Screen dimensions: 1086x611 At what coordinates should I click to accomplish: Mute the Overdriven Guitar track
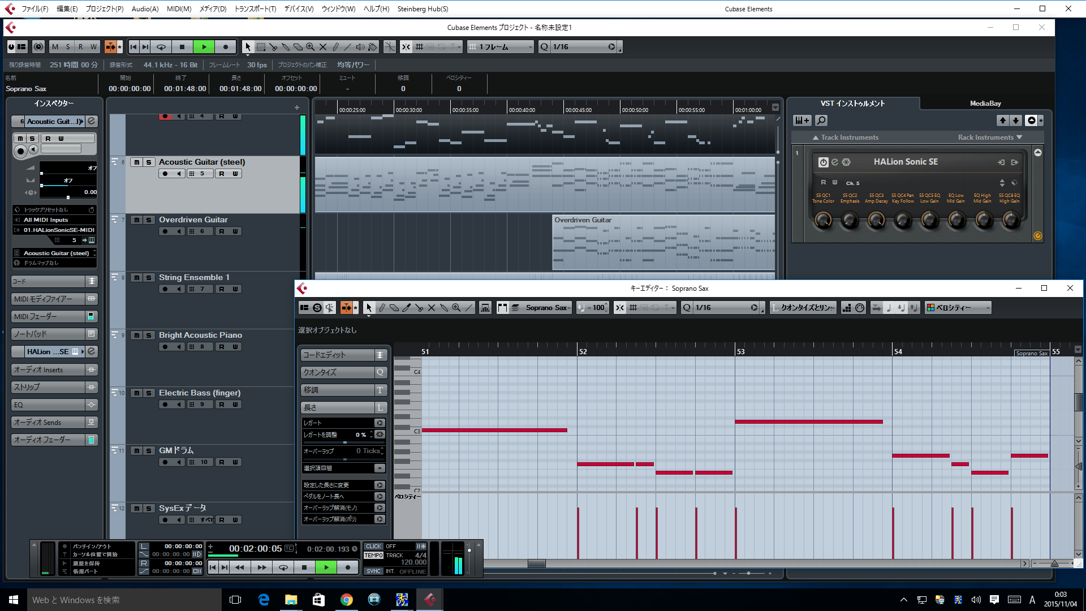coord(137,220)
